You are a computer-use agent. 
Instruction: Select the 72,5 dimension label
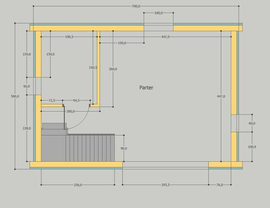[52, 100]
